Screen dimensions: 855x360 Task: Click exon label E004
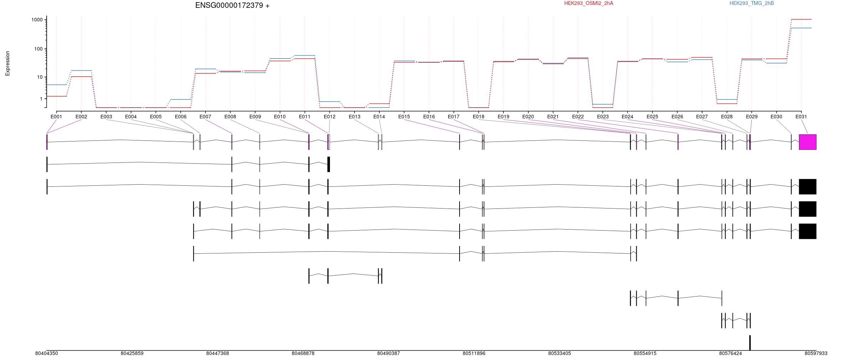click(x=131, y=117)
